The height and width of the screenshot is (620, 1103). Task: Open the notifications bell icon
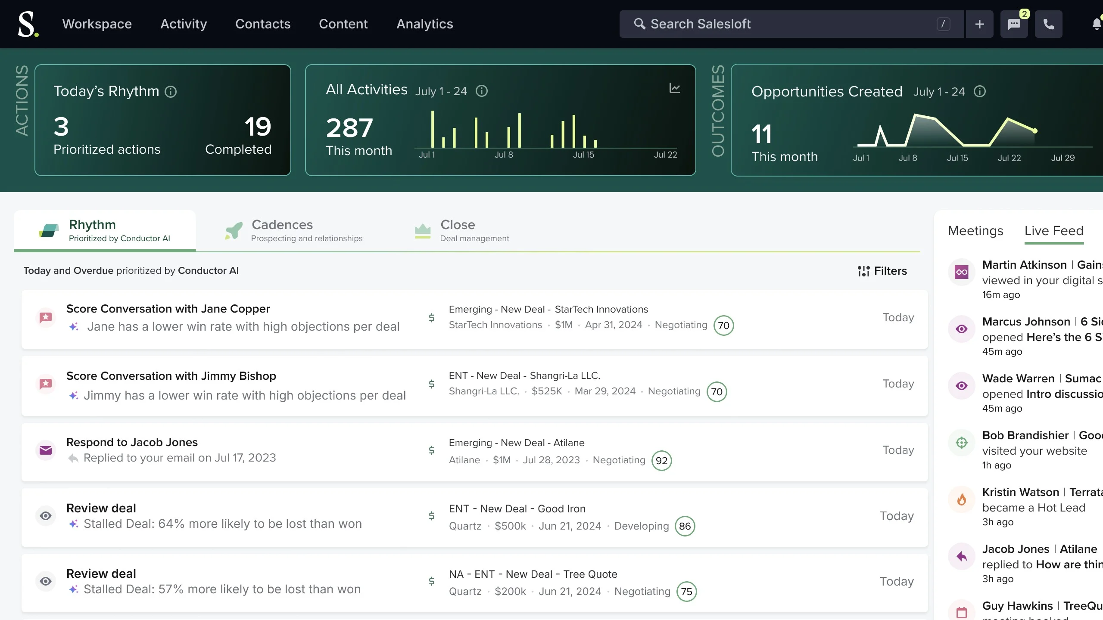(x=1097, y=24)
